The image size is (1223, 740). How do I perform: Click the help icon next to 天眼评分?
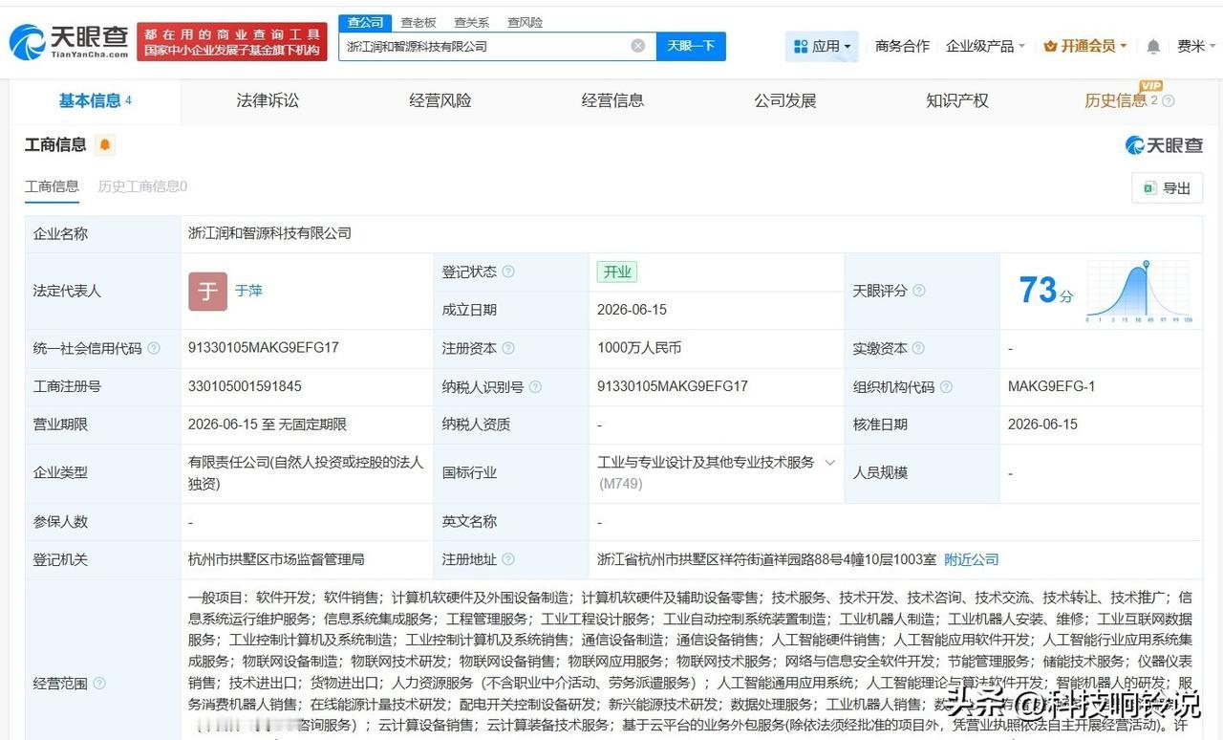(x=919, y=291)
